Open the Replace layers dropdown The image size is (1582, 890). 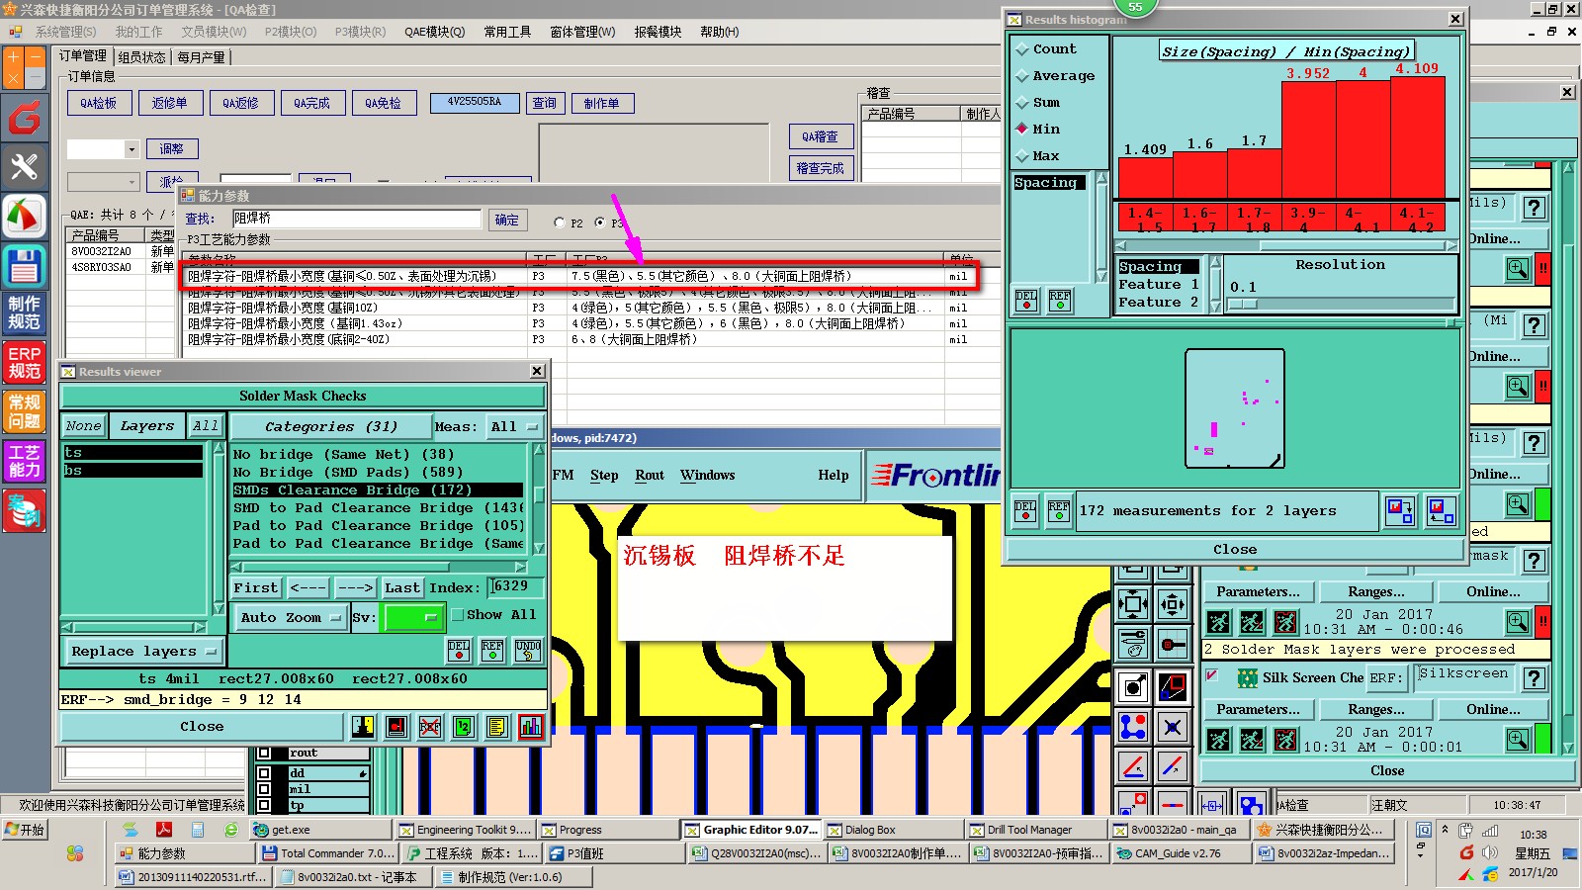point(144,652)
